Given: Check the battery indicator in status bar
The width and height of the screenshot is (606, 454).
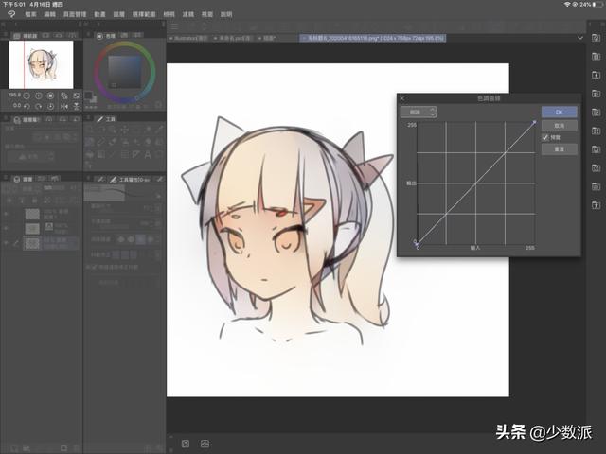Looking at the screenshot, I should point(598,4).
